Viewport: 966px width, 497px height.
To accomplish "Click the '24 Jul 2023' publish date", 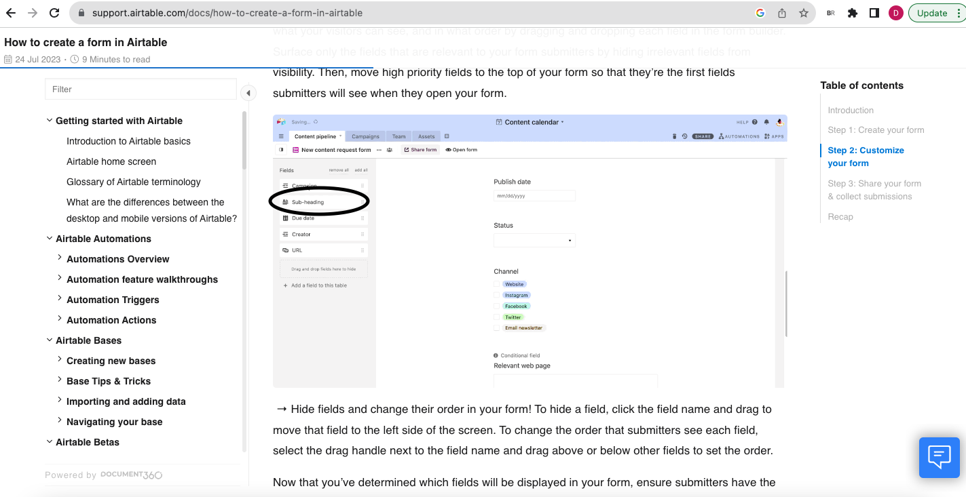I will [x=38, y=60].
